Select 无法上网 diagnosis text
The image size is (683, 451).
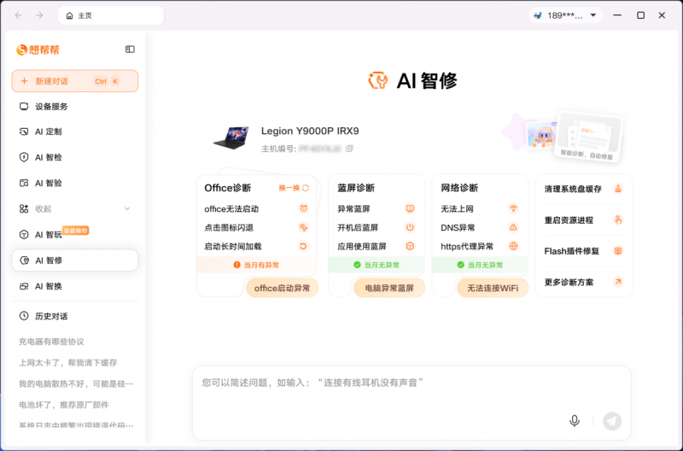click(457, 208)
